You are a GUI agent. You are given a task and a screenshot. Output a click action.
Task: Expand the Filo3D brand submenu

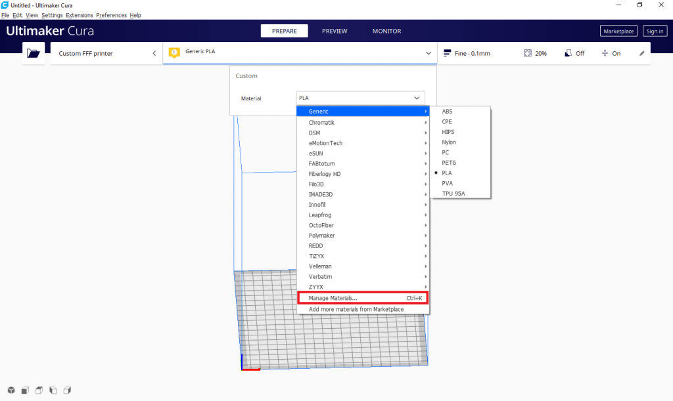(363, 184)
